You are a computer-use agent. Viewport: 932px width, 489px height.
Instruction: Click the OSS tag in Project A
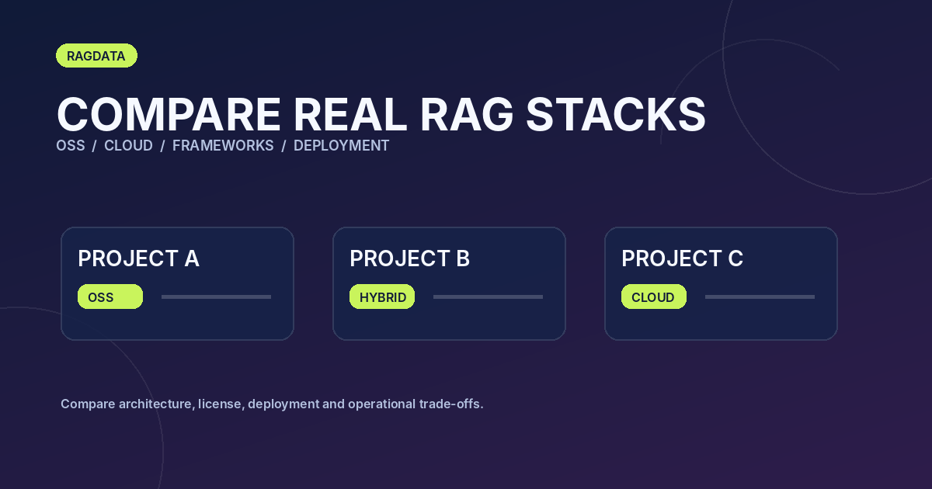[x=110, y=297]
